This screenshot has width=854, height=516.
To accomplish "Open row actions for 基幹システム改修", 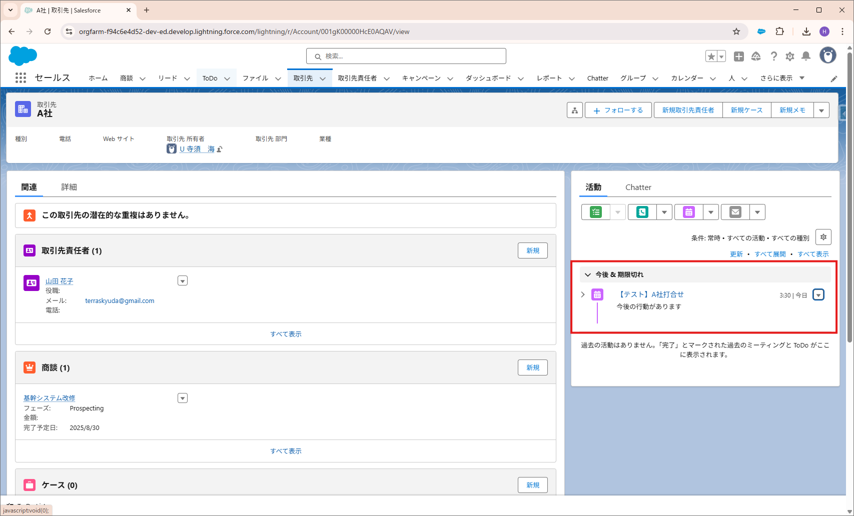I will click(183, 398).
